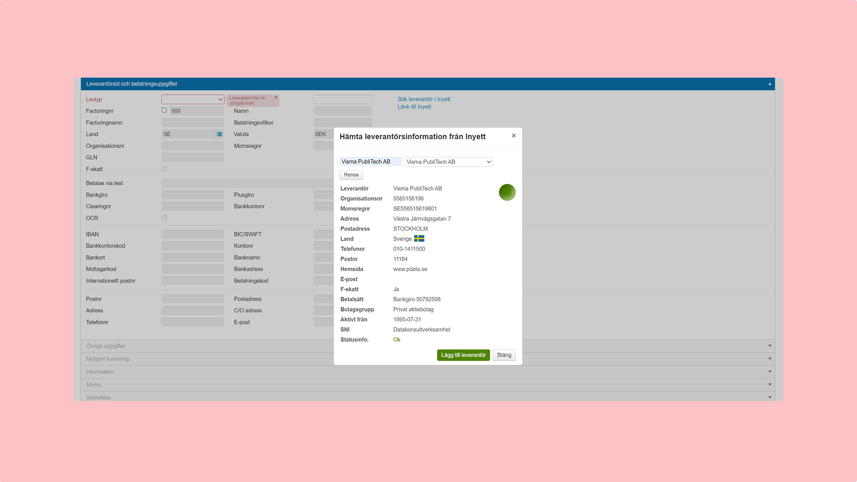Click the Visma PubliTech AB search field
857x482 pixels.
pos(370,162)
